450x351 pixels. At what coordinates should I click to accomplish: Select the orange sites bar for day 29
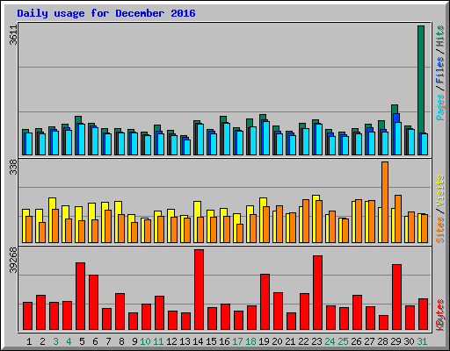[398, 218]
